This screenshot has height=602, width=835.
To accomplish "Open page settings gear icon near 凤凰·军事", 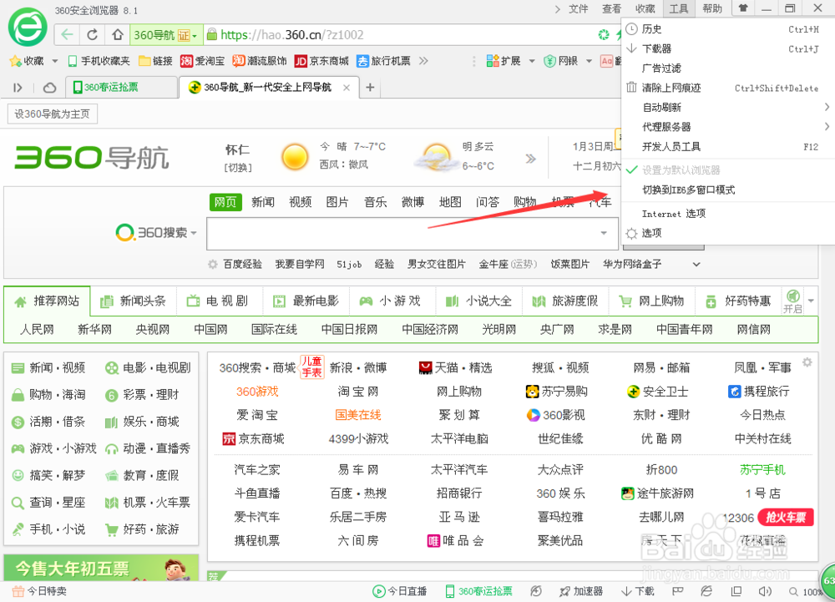I will [x=807, y=362].
